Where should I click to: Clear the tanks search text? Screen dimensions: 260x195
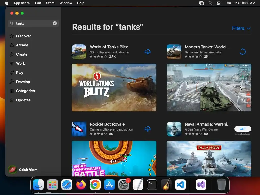pos(55,23)
